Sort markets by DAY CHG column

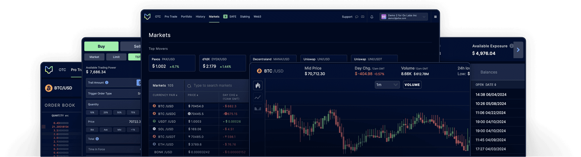click(x=231, y=97)
